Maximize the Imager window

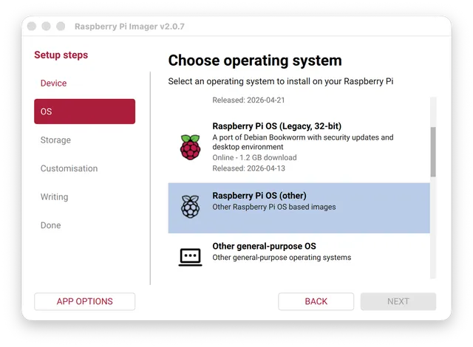coord(61,26)
